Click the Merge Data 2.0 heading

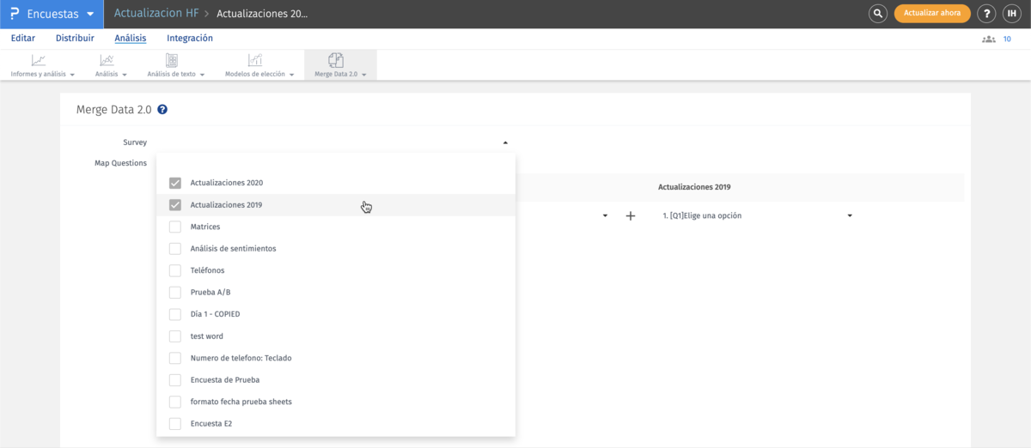114,110
